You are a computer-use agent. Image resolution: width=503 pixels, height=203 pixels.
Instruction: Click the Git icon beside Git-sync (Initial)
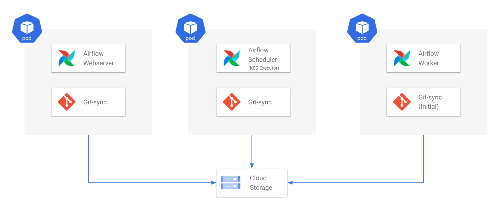[x=402, y=102]
